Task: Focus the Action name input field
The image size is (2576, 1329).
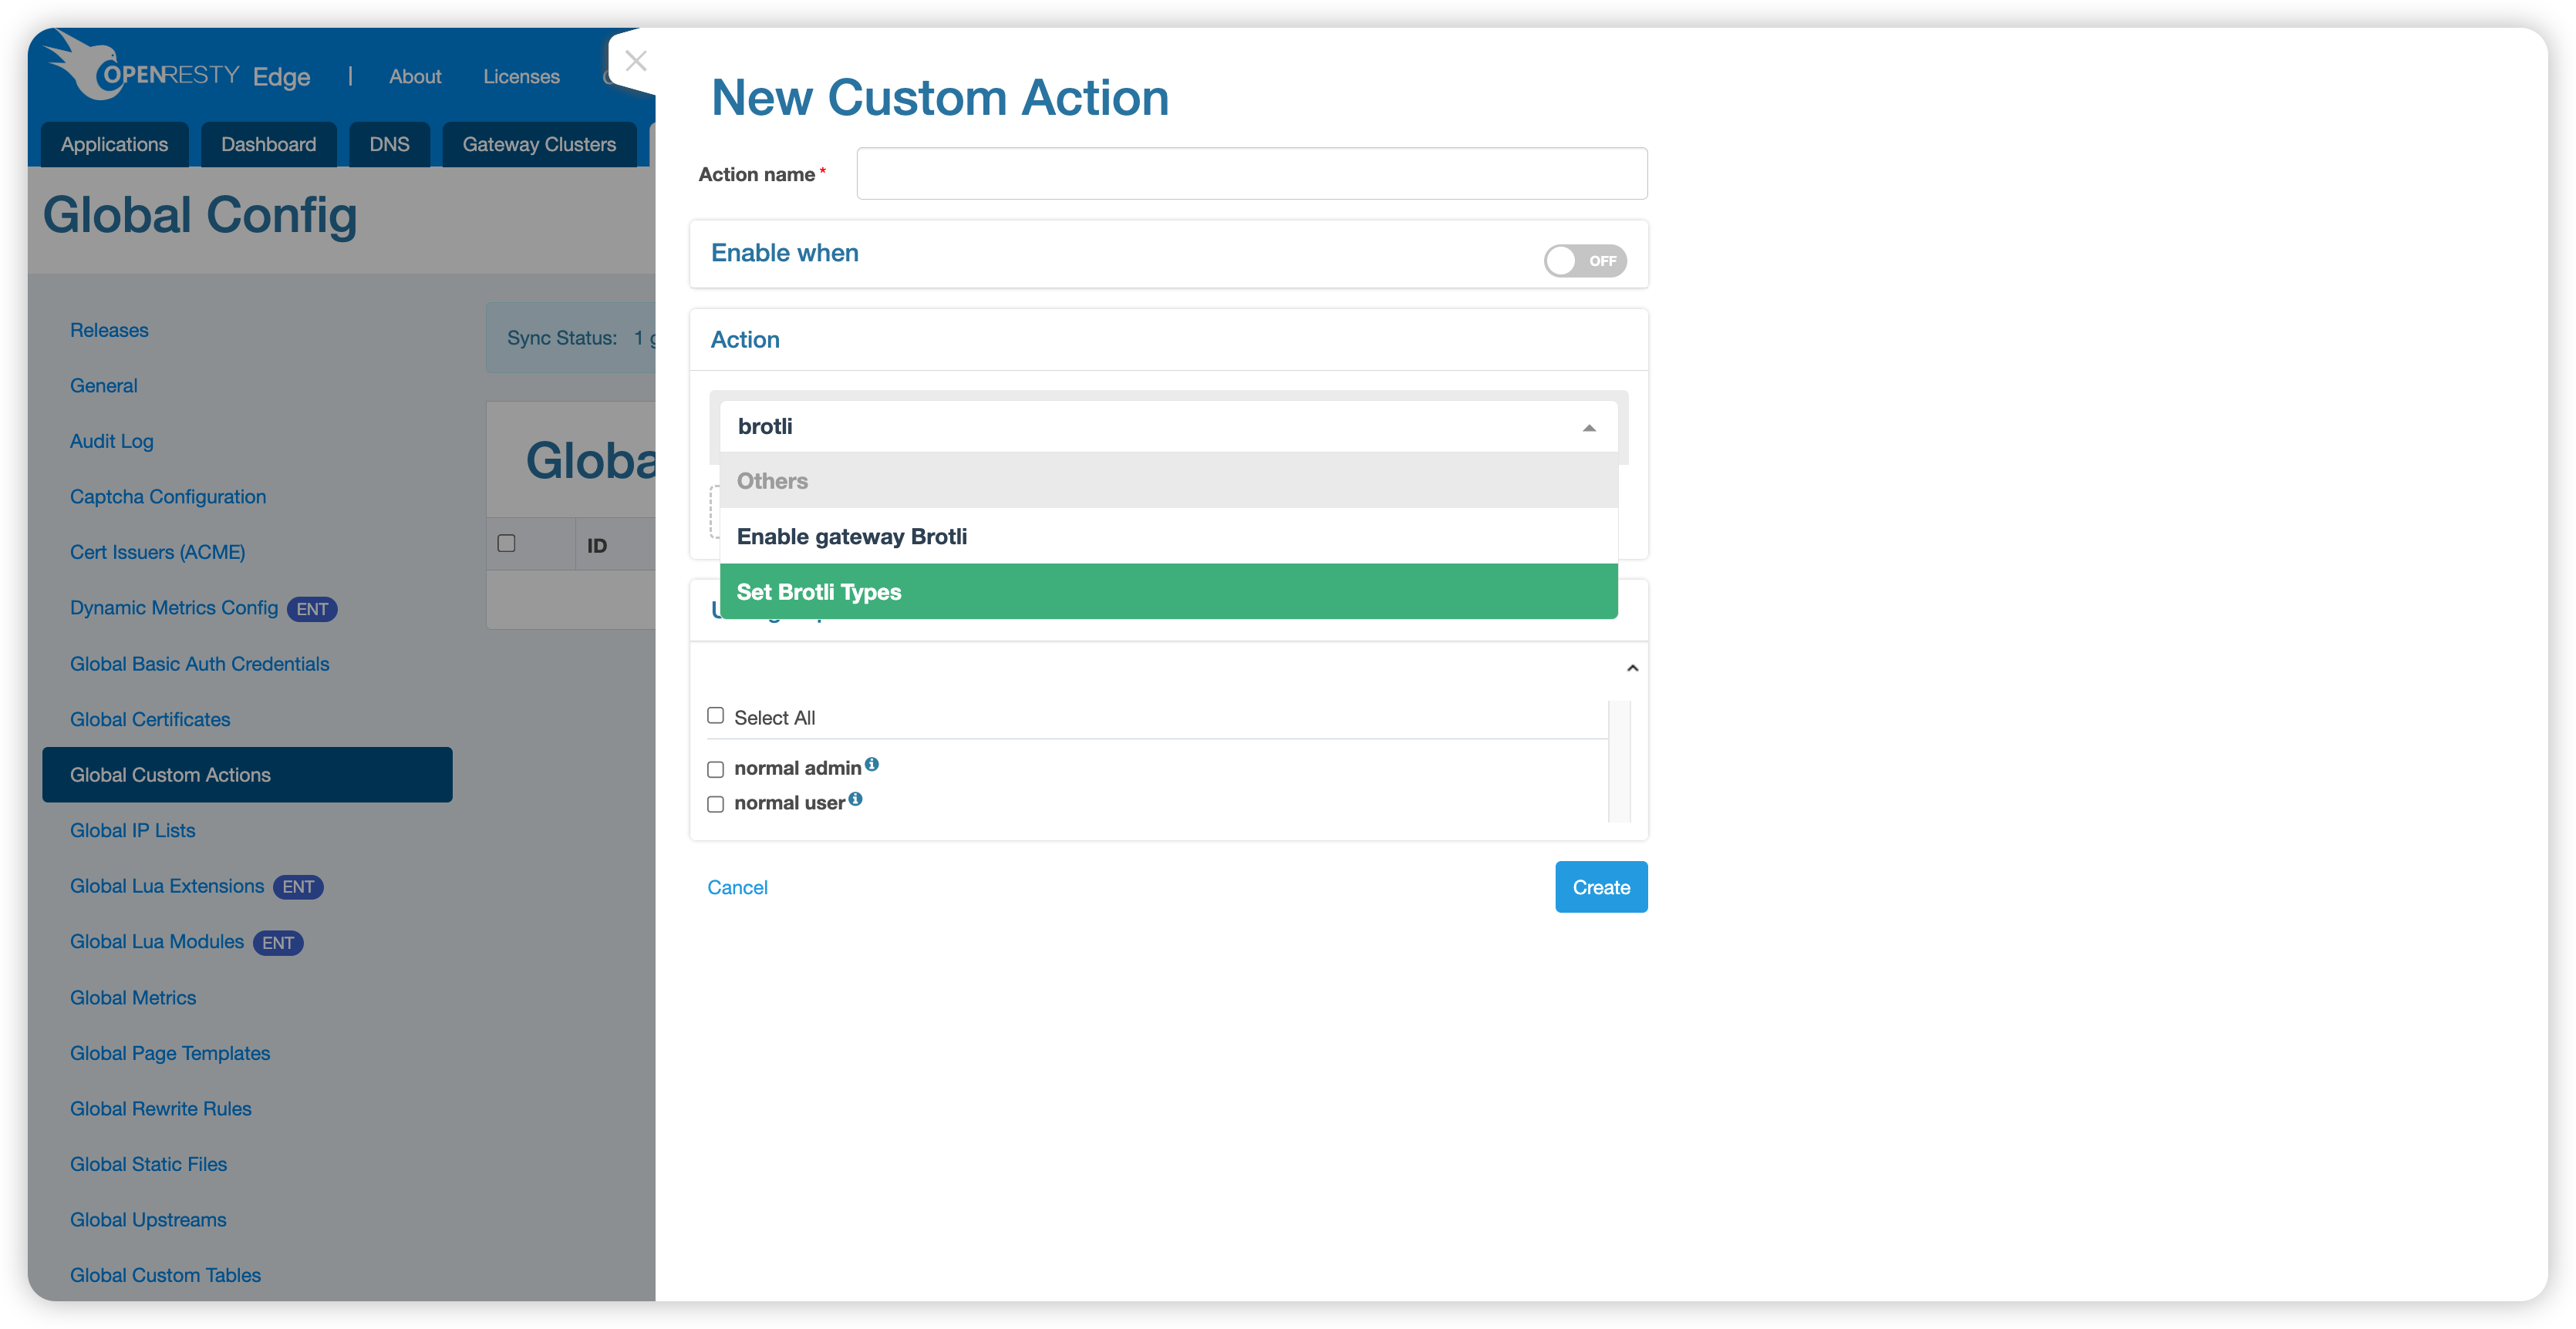Action: click(1252, 174)
